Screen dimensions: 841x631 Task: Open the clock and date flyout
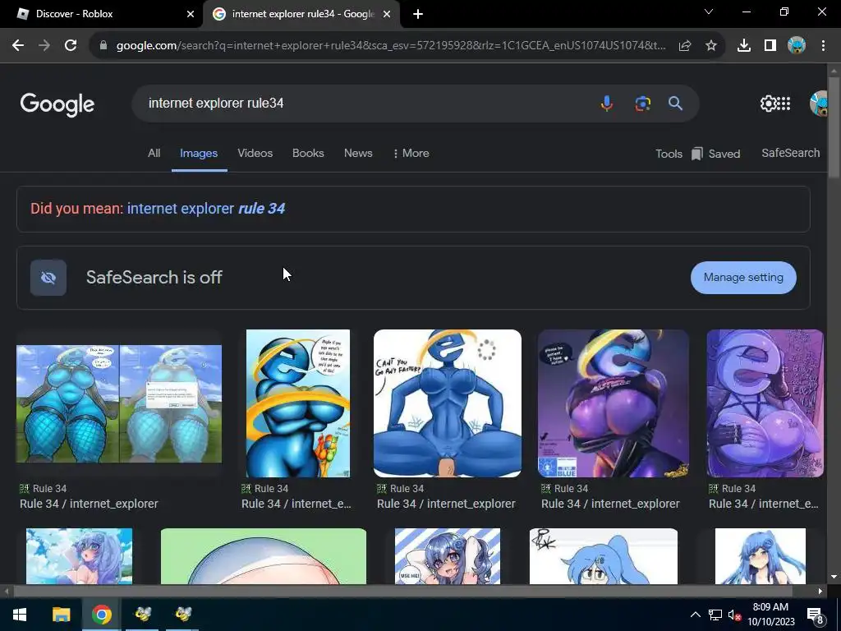770,615
